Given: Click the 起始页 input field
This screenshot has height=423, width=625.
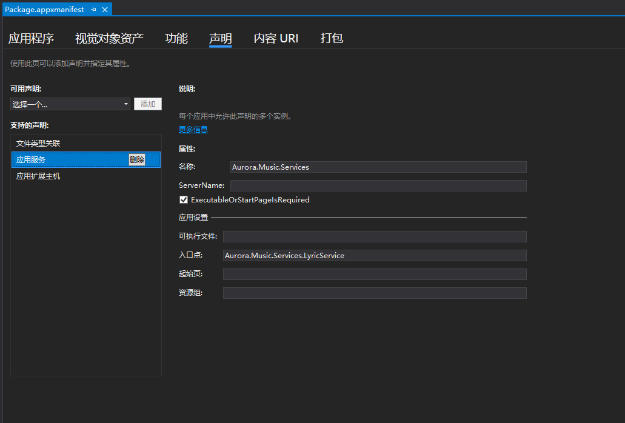Looking at the screenshot, I should pos(375,274).
